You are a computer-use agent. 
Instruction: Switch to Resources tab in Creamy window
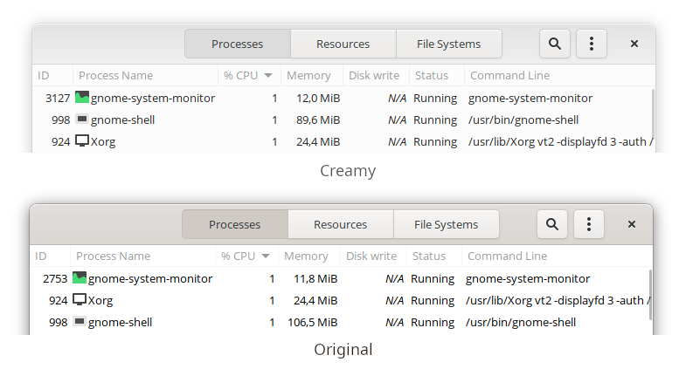pyautogui.click(x=343, y=44)
